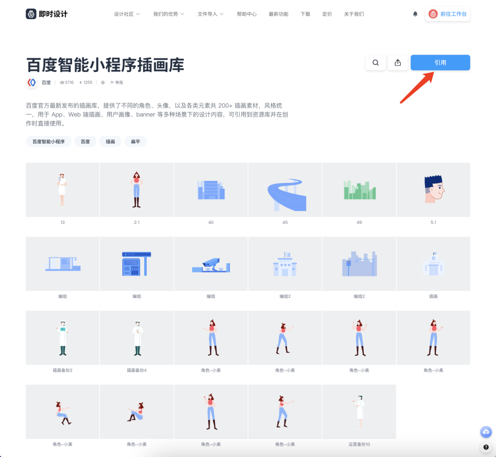Click the 即时设计 logo icon
Viewport: 496px width, 457px height.
(31, 14)
